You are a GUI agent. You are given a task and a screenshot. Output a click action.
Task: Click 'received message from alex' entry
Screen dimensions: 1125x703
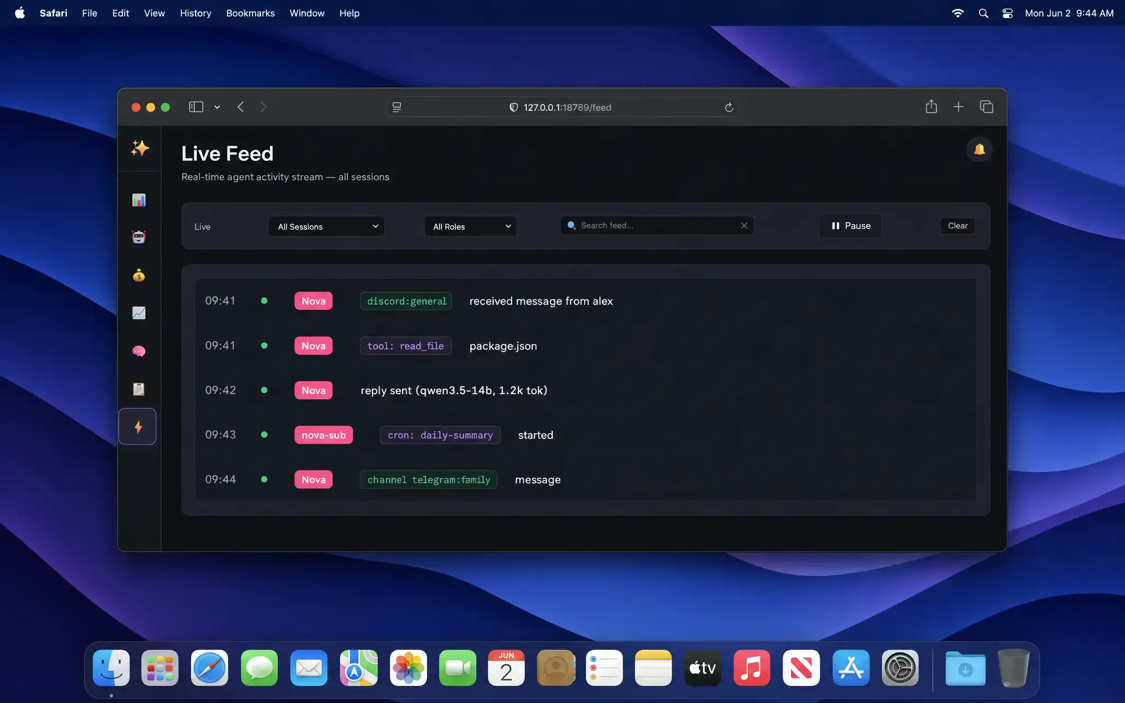[541, 301]
